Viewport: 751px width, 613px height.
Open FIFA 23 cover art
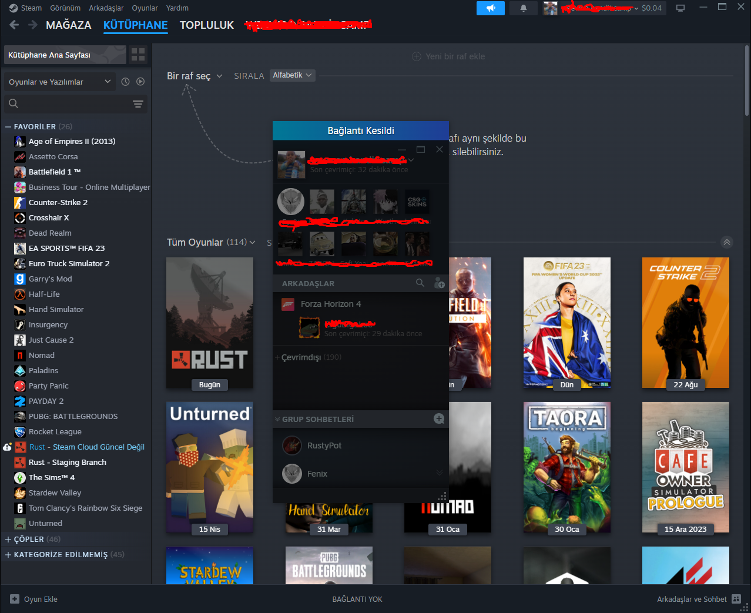(x=567, y=323)
